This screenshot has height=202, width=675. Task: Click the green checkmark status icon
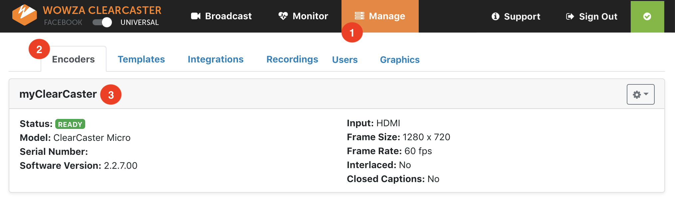tap(647, 16)
